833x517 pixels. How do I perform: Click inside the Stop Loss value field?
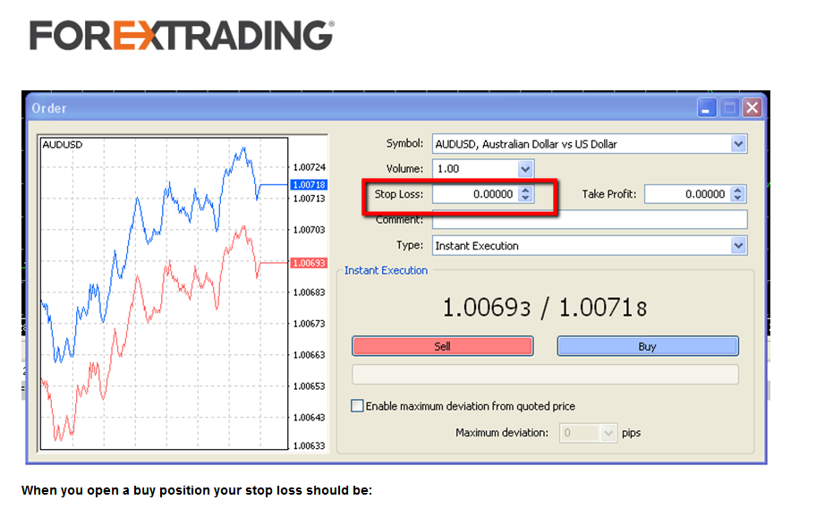tap(474, 194)
